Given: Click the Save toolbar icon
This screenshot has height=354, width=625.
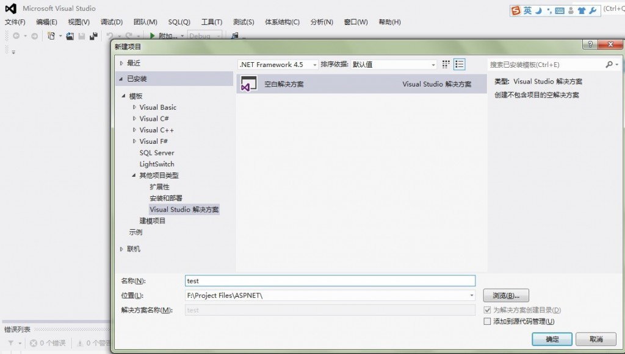Looking at the screenshot, I should 82,36.
